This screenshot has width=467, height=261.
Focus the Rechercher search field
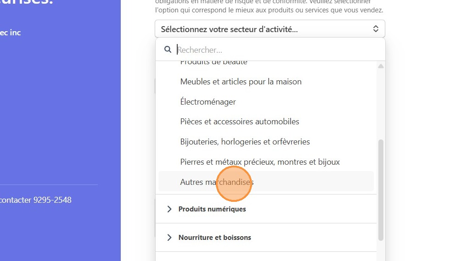pyautogui.click(x=276, y=50)
